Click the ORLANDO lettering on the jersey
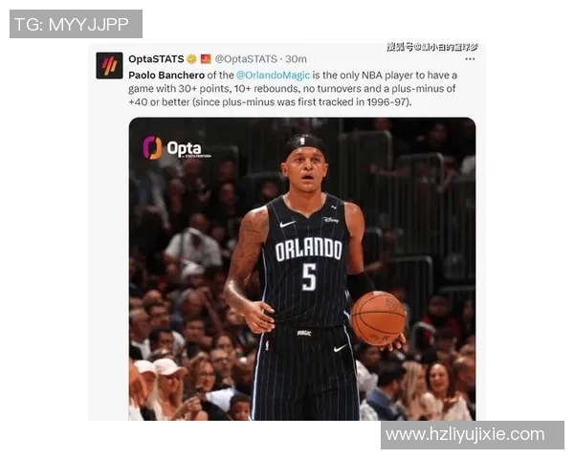 [x=308, y=250]
